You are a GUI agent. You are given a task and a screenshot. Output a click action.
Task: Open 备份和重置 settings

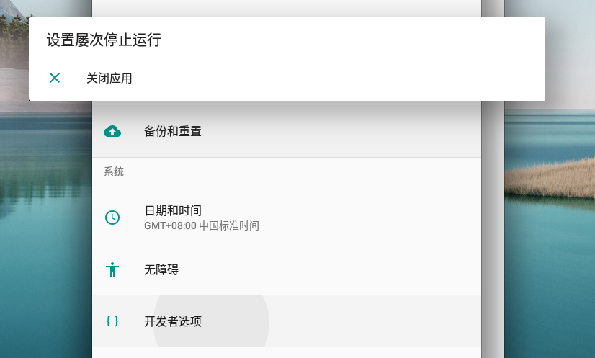click(173, 131)
